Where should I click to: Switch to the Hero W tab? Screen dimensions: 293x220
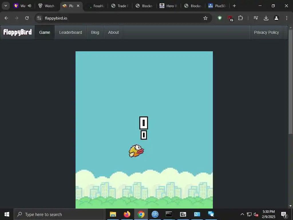(x=169, y=6)
